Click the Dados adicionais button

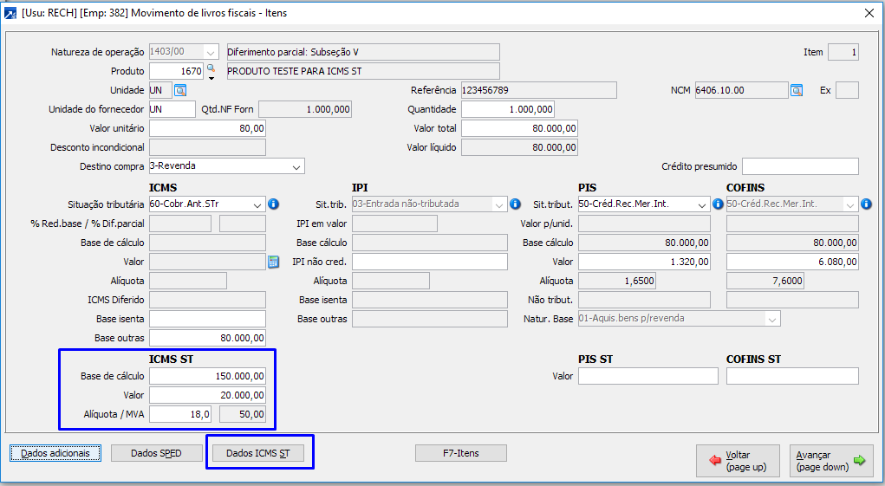point(55,453)
